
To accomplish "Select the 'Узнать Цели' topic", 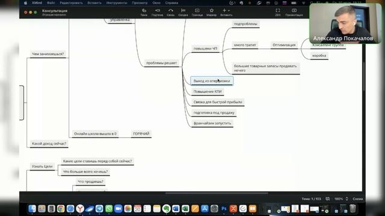I will (42, 166).
